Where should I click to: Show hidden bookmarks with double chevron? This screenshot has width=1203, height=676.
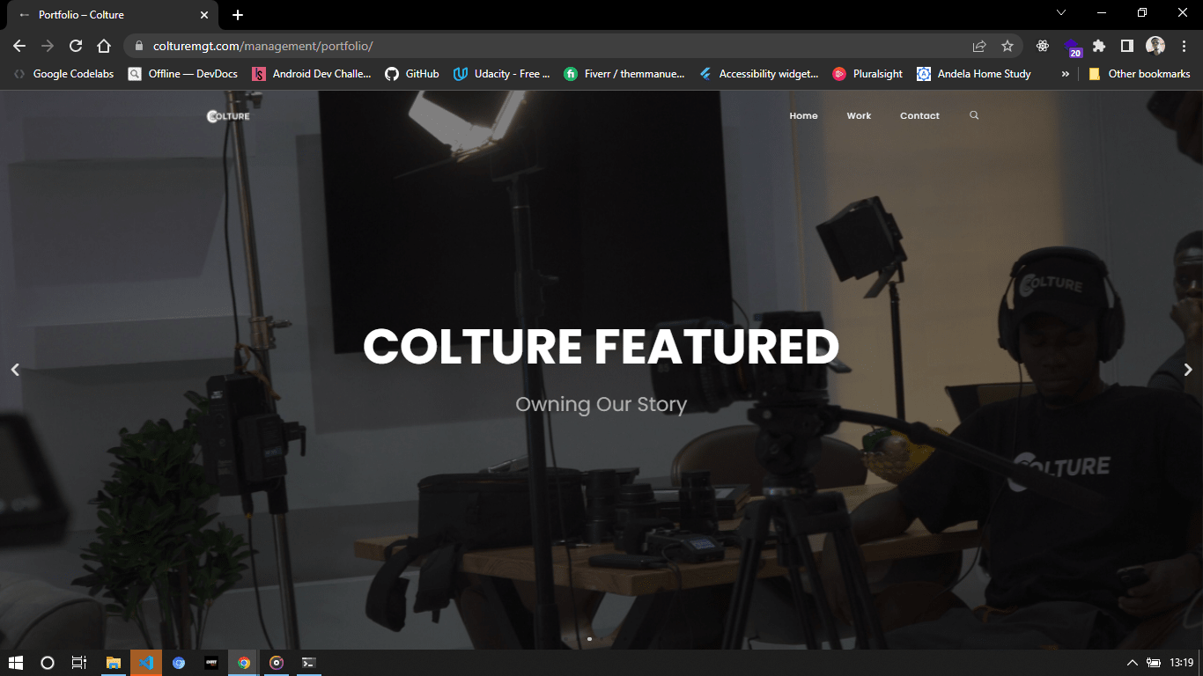1066,74
